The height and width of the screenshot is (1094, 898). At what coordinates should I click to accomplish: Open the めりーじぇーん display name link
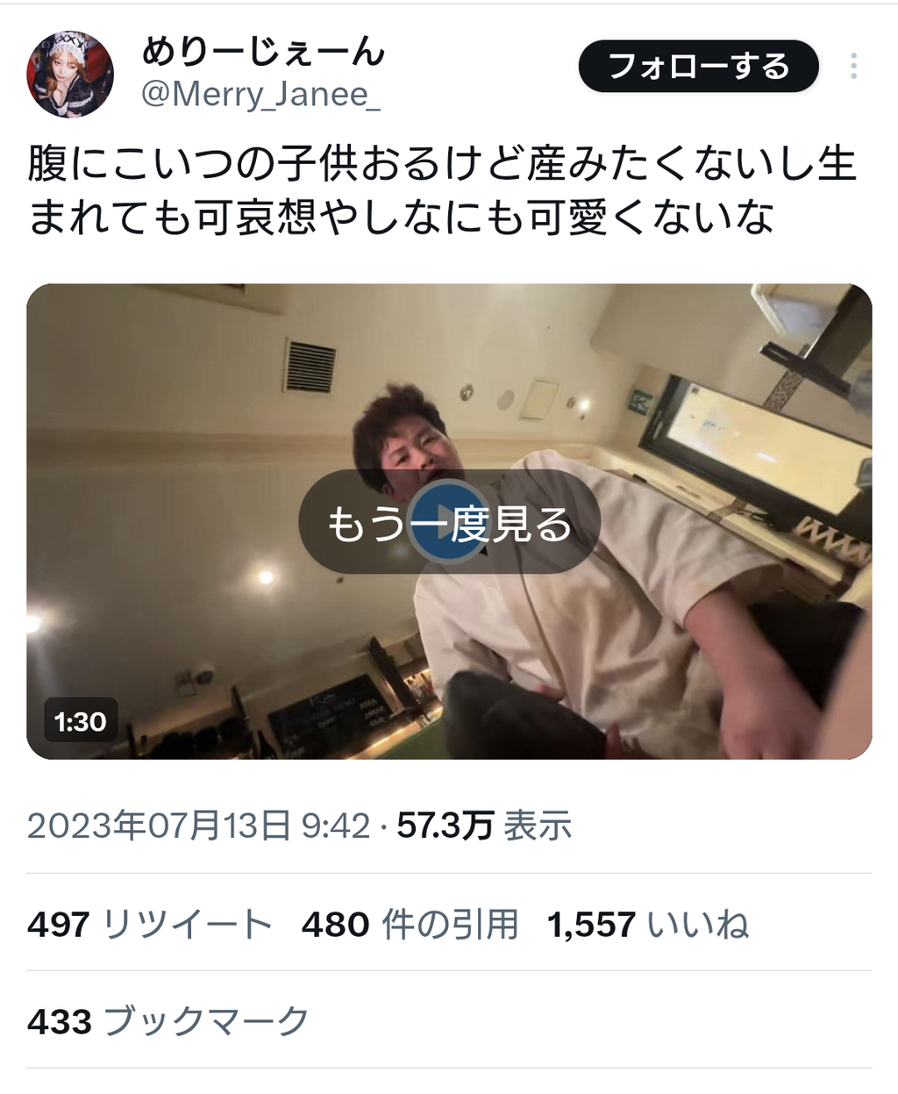(x=263, y=54)
